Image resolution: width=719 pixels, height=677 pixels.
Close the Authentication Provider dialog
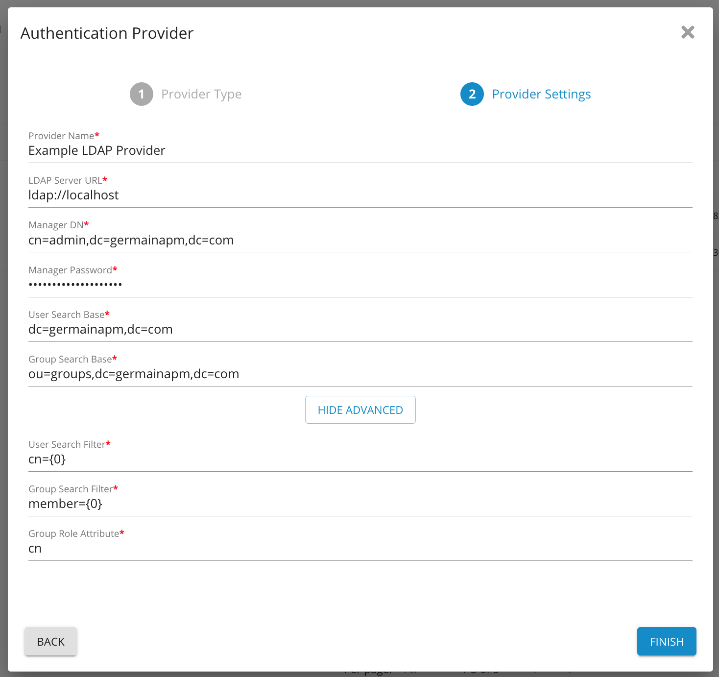pyautogui.click(x=688, y=32)
